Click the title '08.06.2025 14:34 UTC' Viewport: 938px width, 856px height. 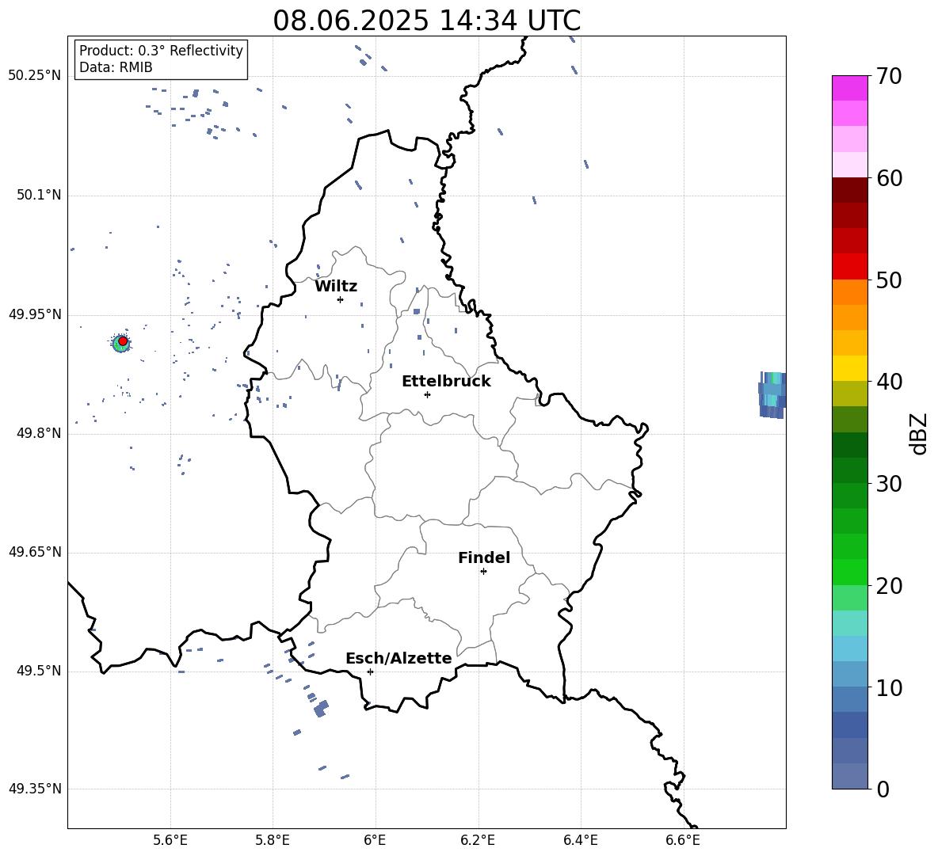point(426,21)
